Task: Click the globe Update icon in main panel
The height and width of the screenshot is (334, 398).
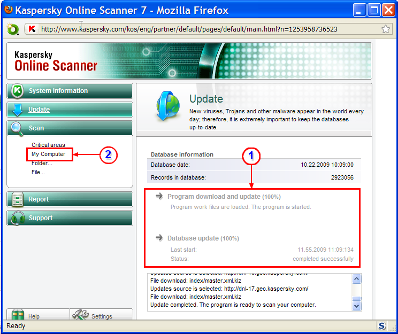Action: click(168, 105)
